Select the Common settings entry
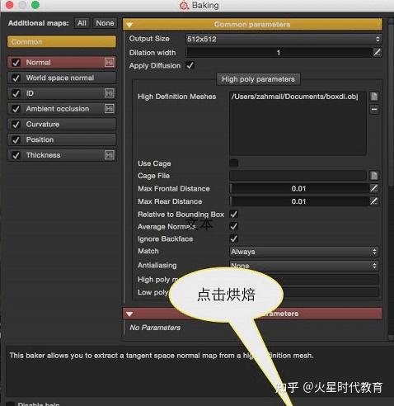 coord(62,42)
